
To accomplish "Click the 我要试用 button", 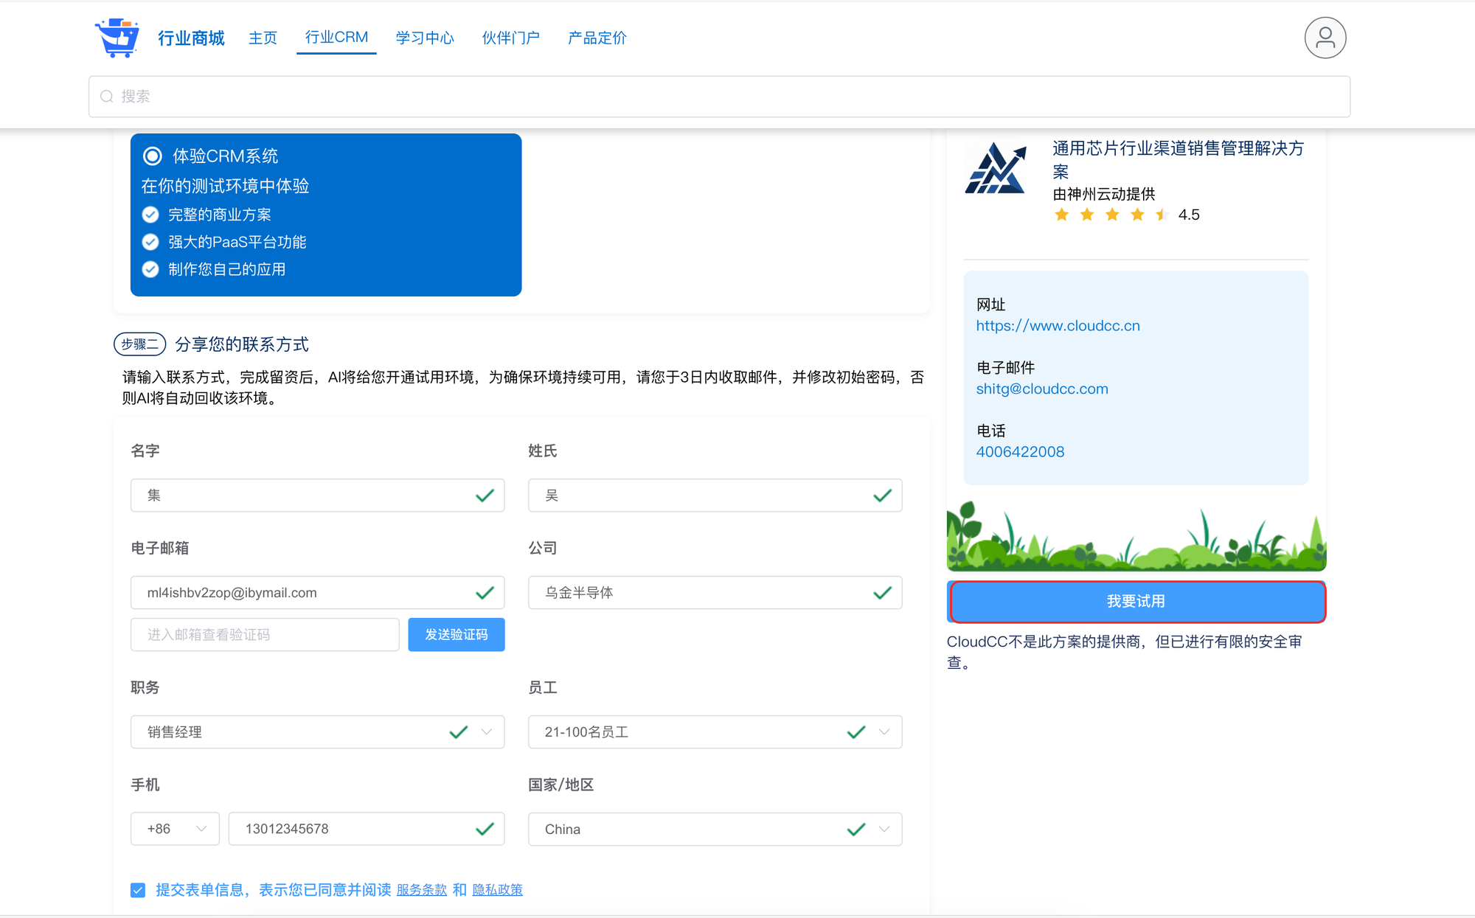I will pyautogui.click(x=1136, y=602).
